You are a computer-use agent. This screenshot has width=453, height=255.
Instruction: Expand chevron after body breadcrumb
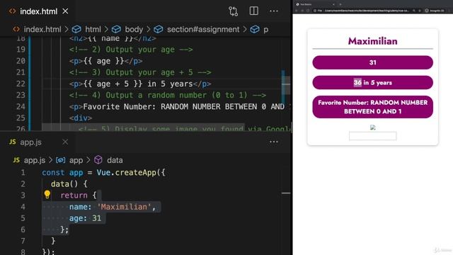(x=148, y=30)
